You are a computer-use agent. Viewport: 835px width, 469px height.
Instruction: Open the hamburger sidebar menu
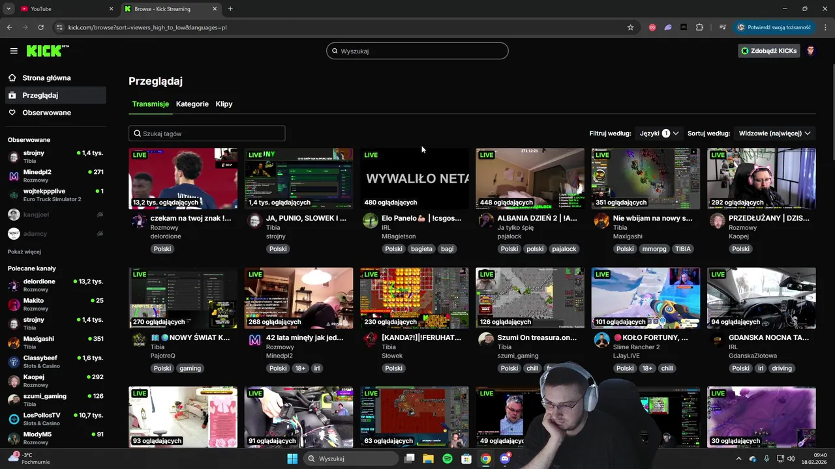coord(14,51)
